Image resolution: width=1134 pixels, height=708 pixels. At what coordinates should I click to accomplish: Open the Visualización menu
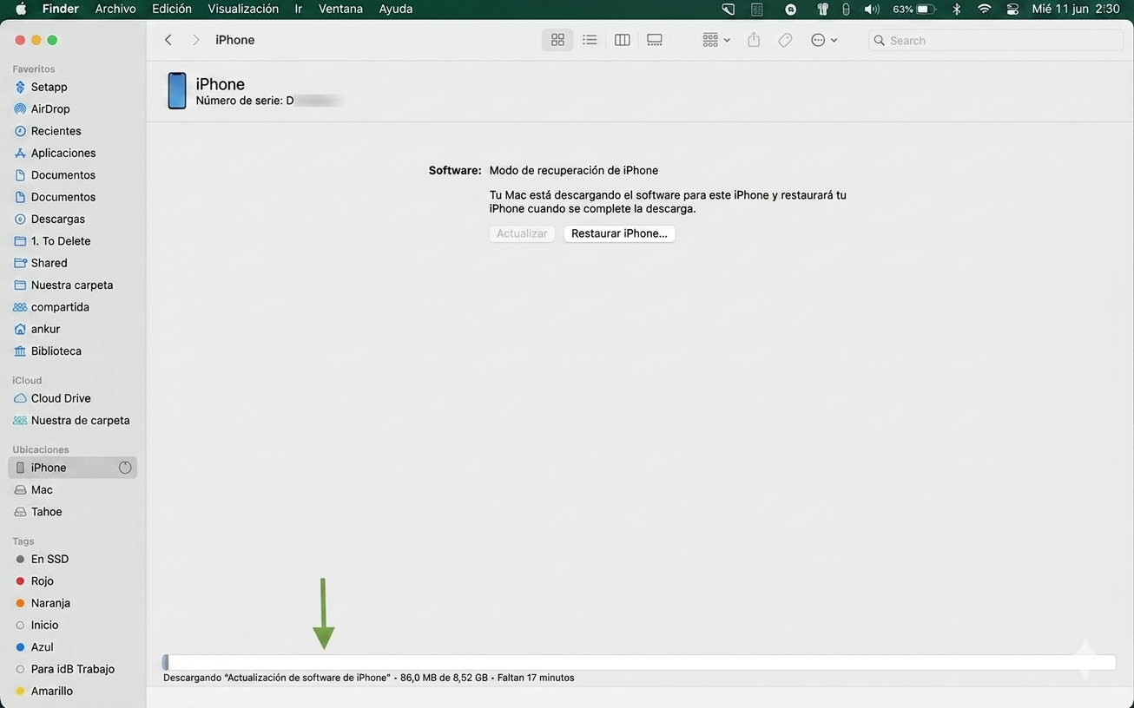pos(243,9)
